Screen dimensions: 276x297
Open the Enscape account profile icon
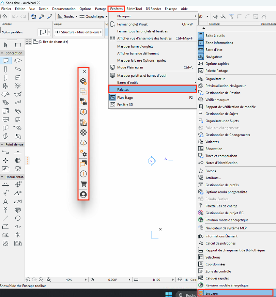(83, 194)
